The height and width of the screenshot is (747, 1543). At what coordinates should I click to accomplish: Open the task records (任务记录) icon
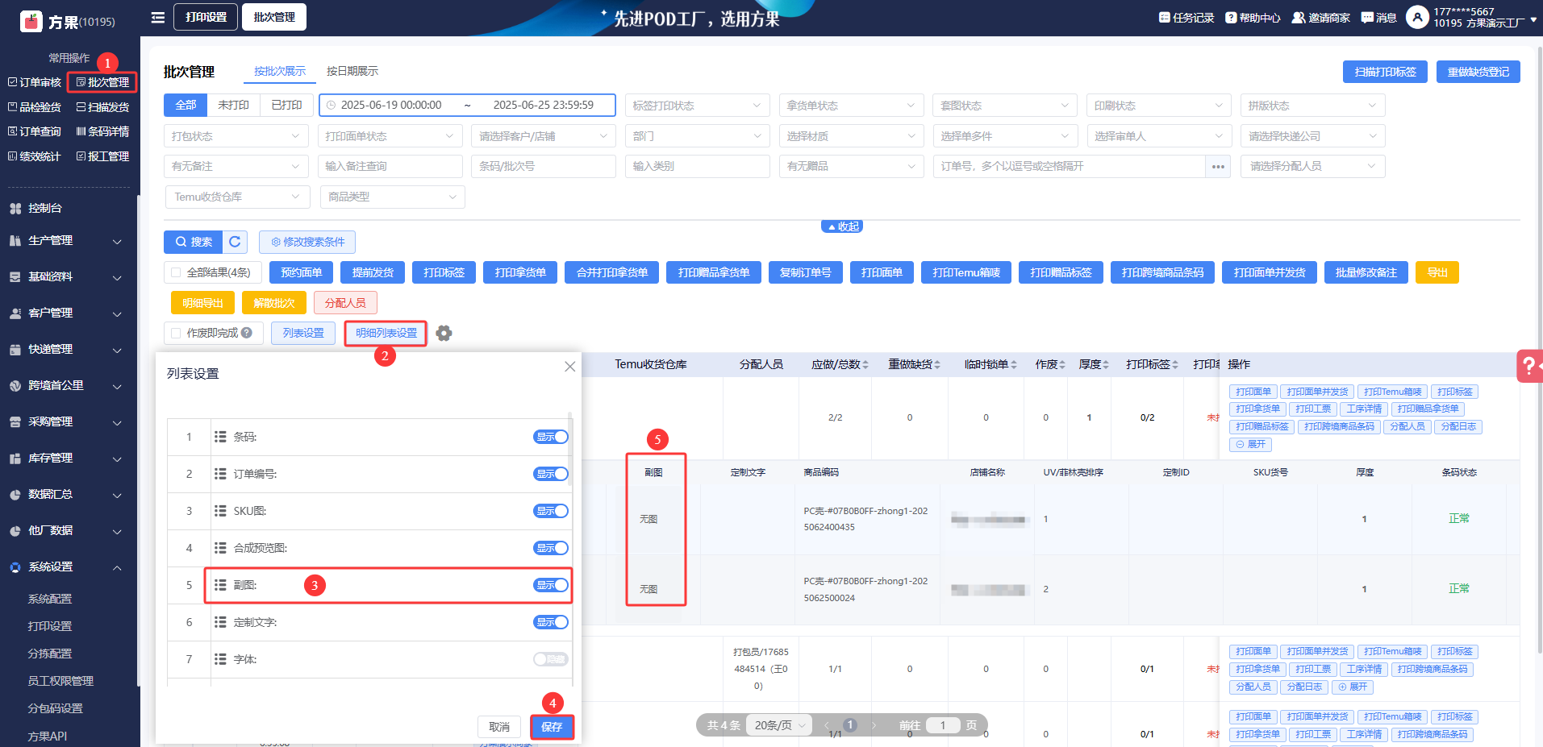[x=1165, y=17]
